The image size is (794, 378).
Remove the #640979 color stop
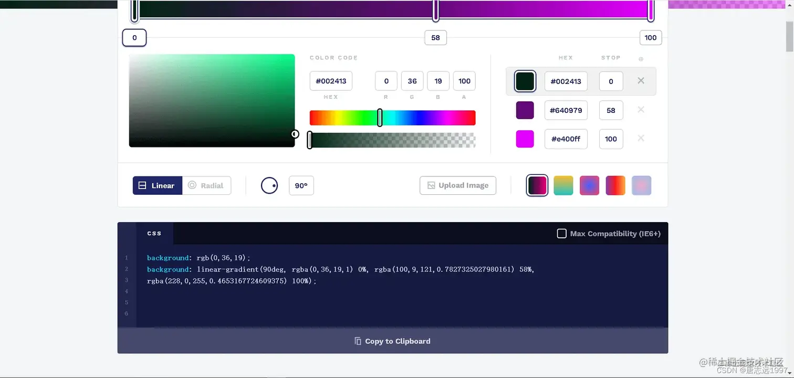[641, 110]
